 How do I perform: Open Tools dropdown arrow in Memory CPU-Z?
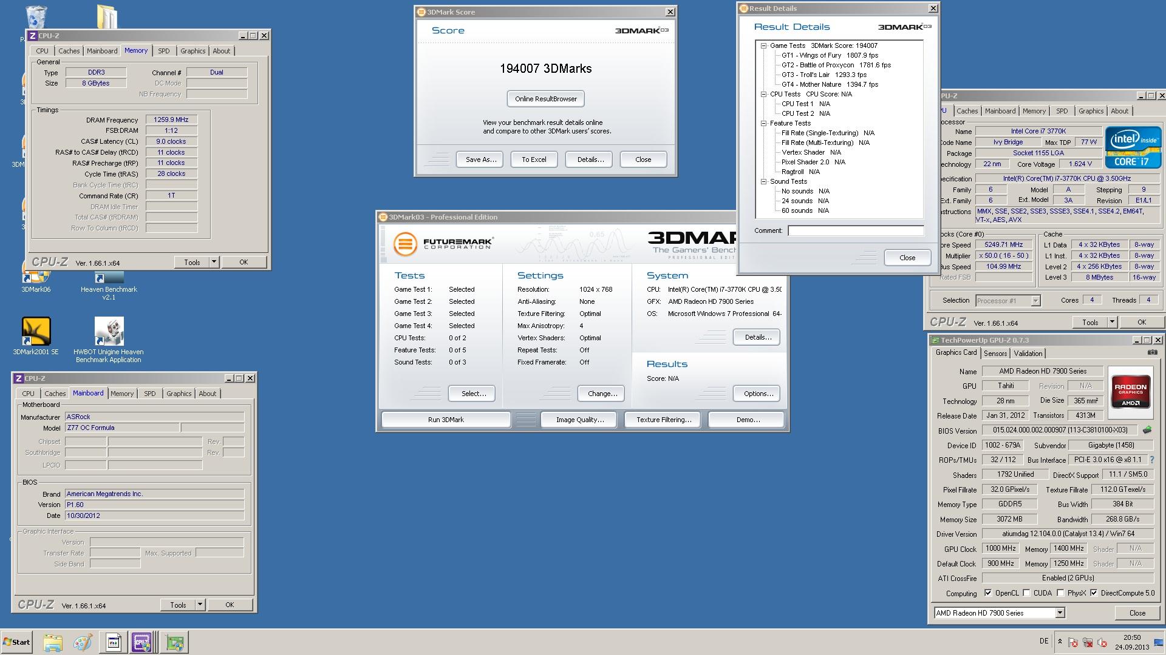pos(214,262)
